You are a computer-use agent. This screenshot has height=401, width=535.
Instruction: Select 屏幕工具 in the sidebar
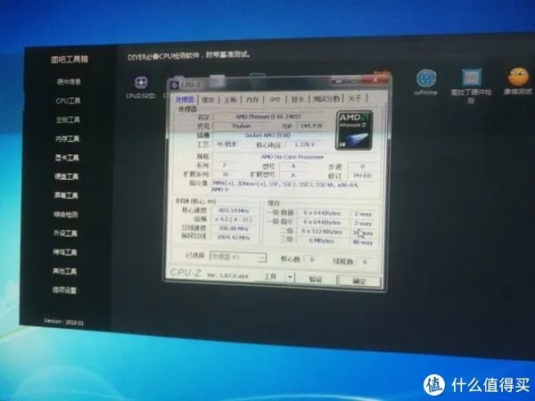pos(66,195)
